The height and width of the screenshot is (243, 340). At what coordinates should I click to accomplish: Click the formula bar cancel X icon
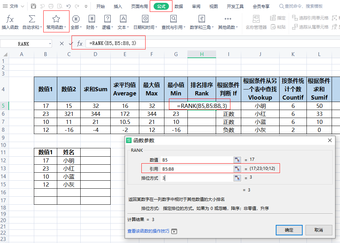(62, 44)
